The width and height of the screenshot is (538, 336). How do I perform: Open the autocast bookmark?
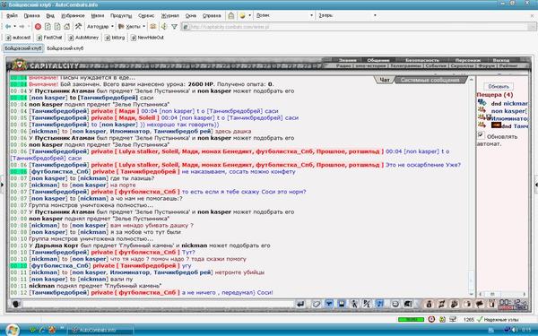(x=18, y=38)
